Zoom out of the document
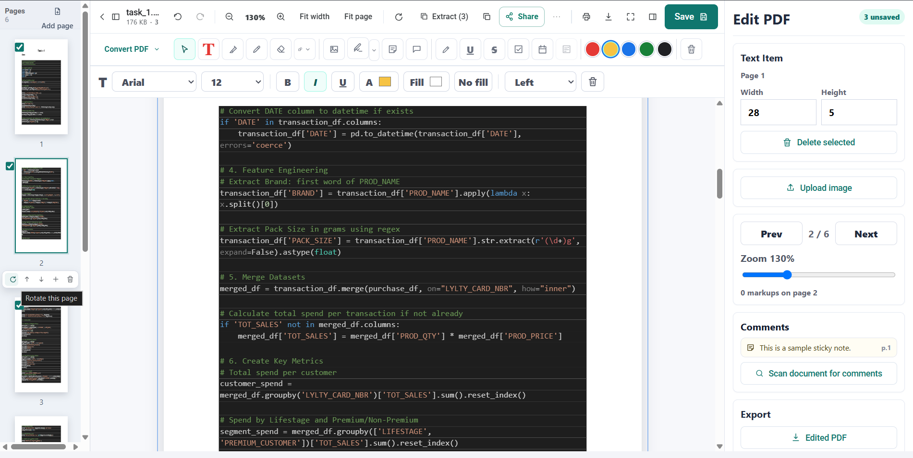The height and width of the screenshot is (458, 913). point(230,17)
